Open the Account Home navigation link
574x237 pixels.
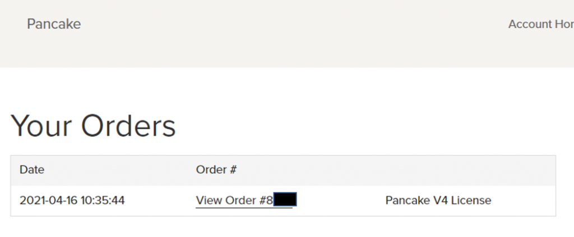[540, 24]
